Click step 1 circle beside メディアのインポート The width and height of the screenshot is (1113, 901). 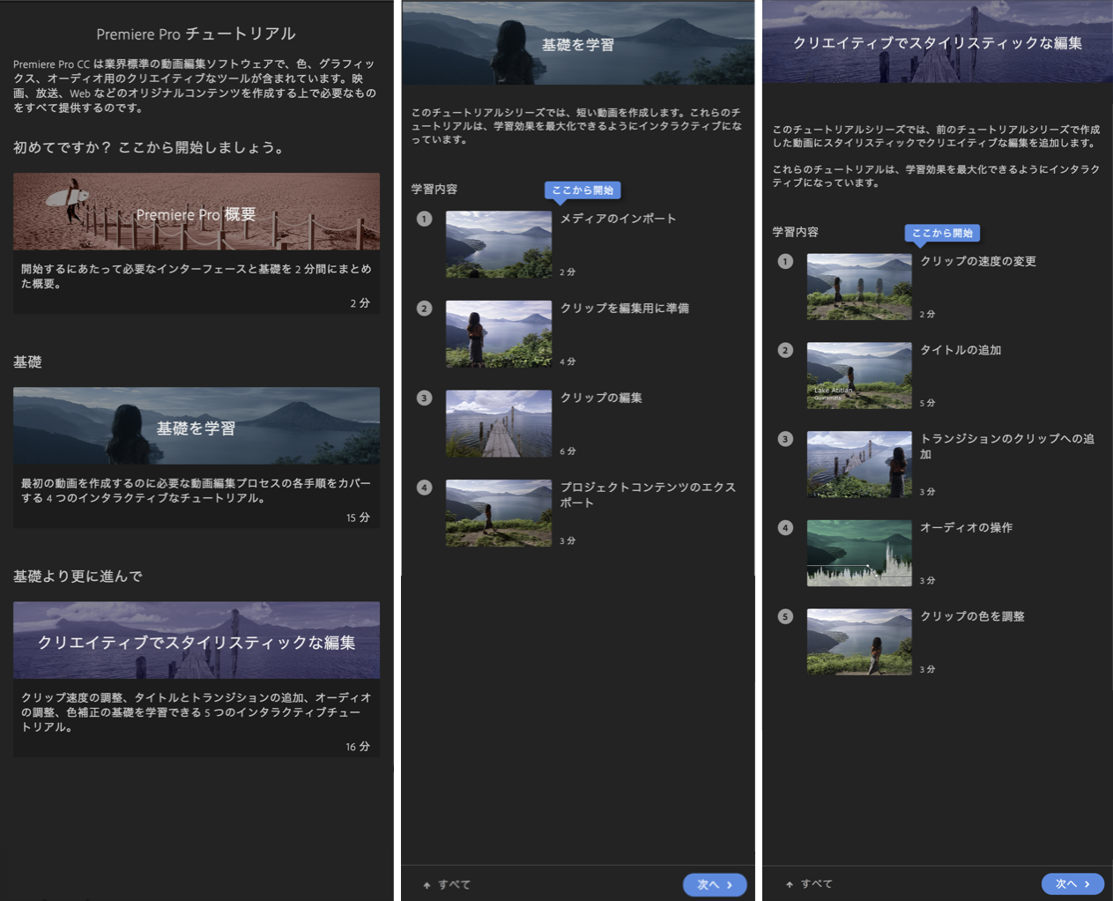(x=425, y=219)
